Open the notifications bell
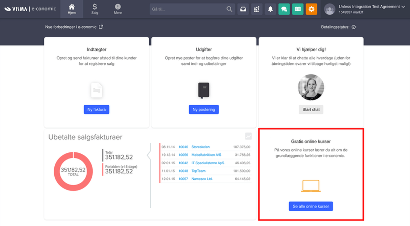 coord(270,9)
